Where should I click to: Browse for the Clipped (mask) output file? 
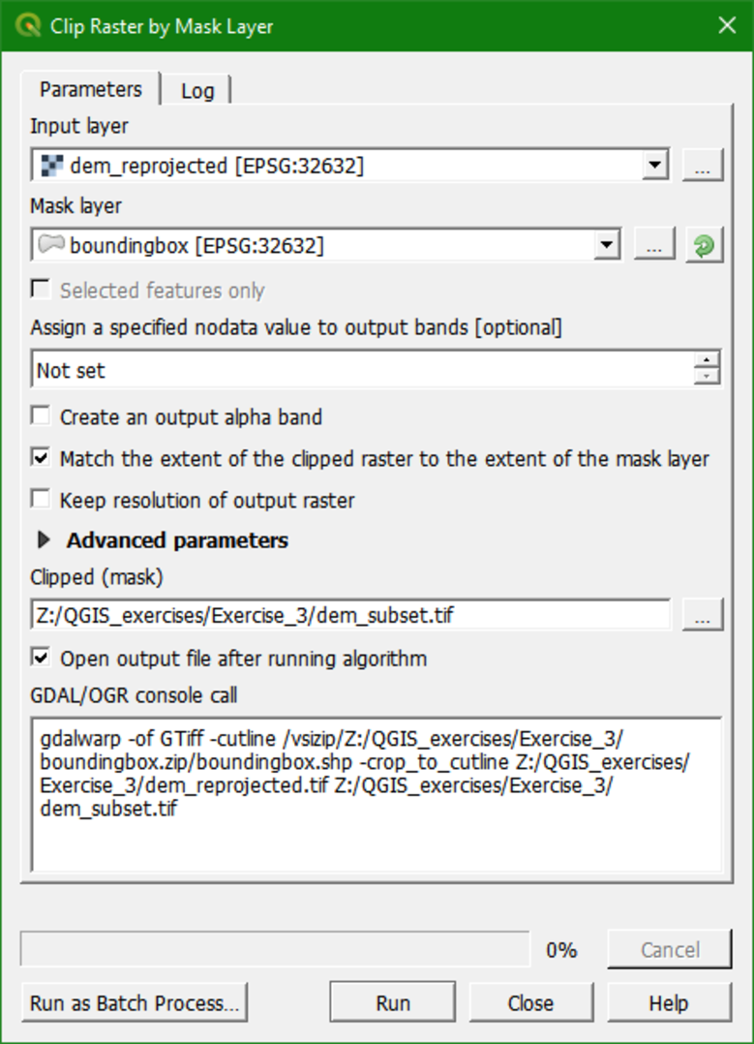point(703,614)
